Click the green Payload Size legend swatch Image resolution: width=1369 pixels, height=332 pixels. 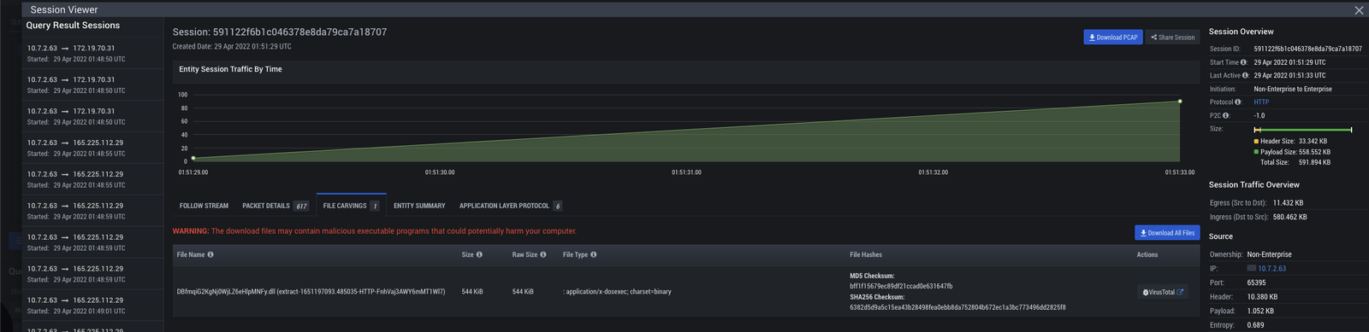point(1256,152)
